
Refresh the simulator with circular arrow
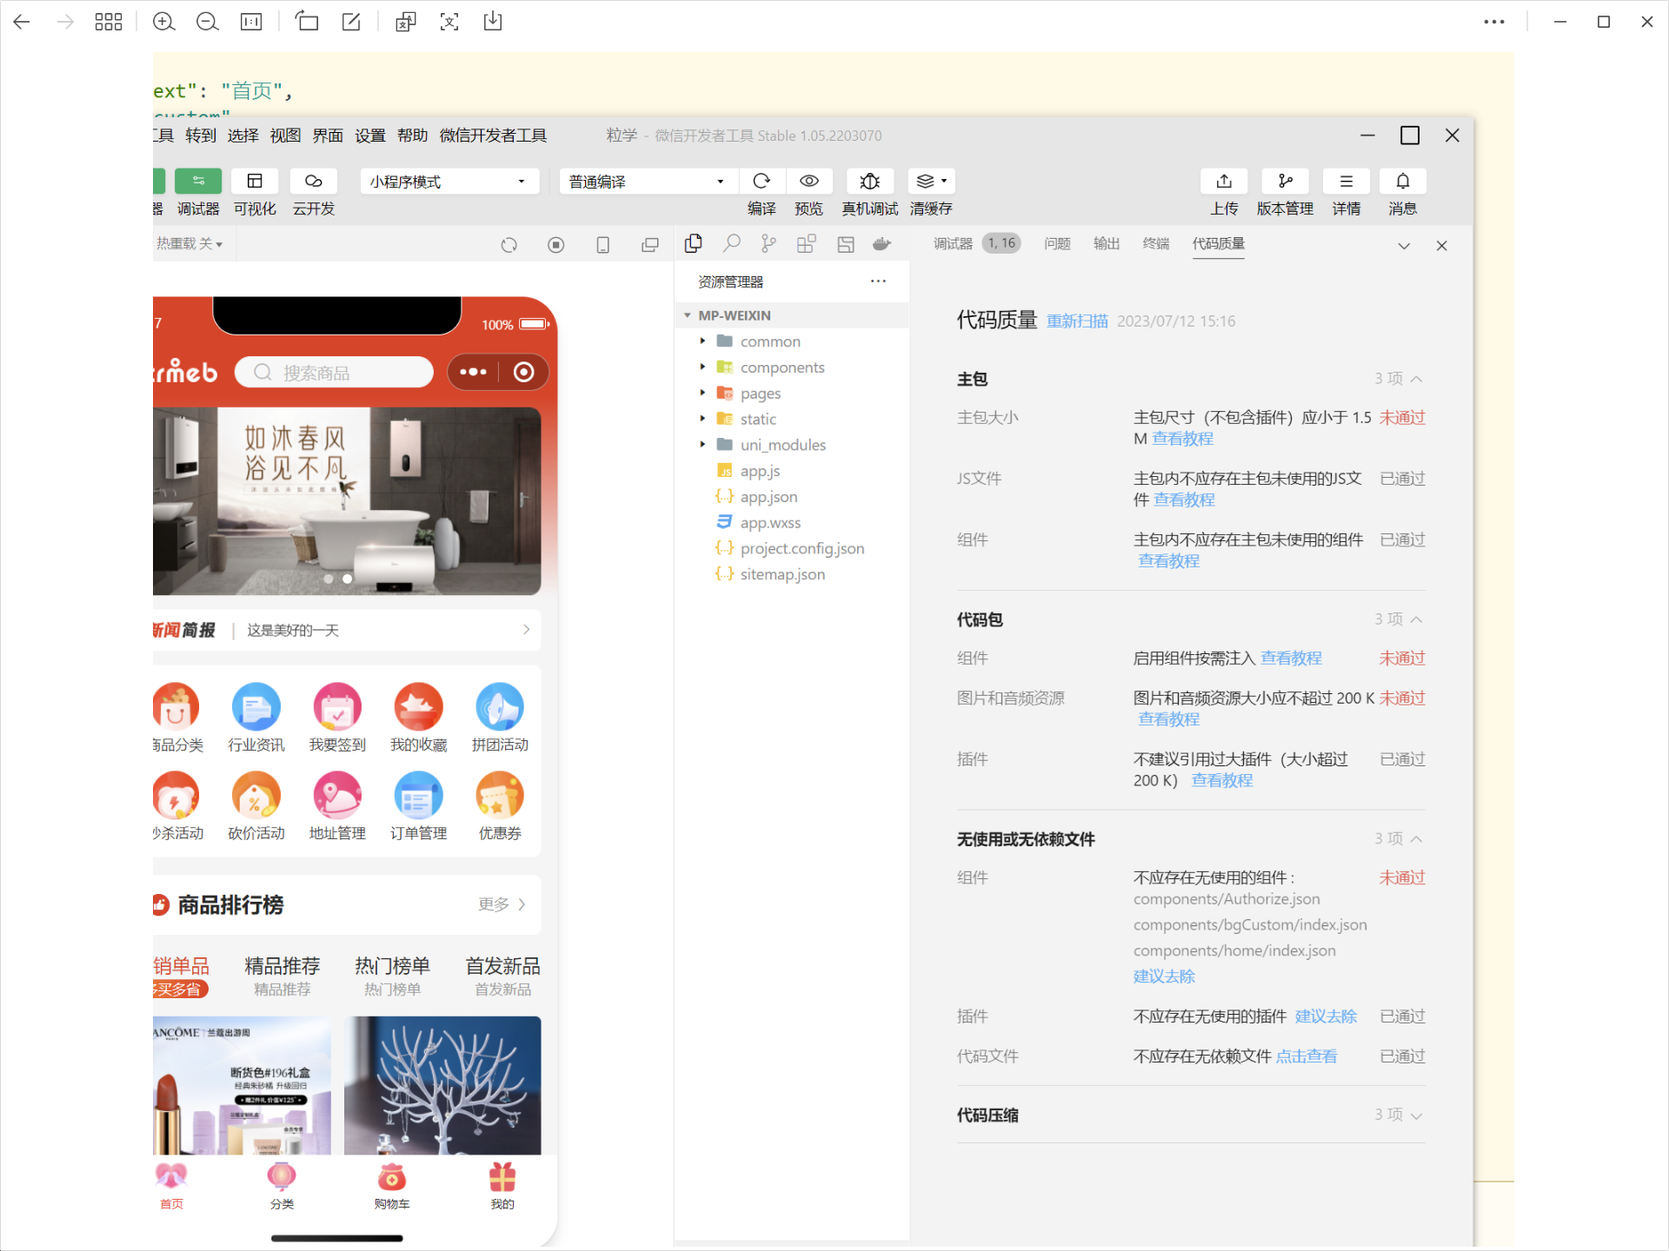pyautogui.click(x=509, y=245)
